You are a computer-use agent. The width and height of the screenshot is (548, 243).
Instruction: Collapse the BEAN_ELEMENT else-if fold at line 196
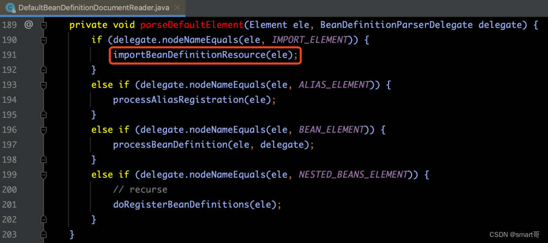44,130
